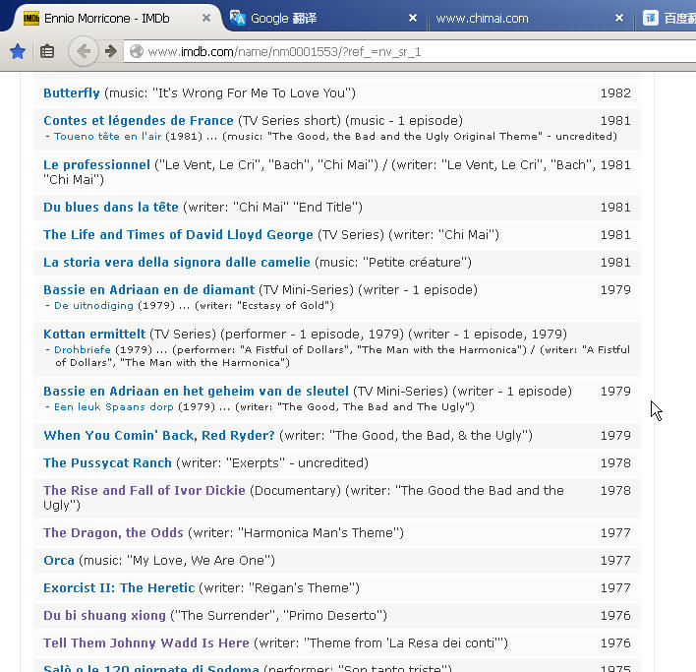The width and height of the screenshot is (696, 672).
Task: Go back with the back arrow button
Action: click(83, 51)
